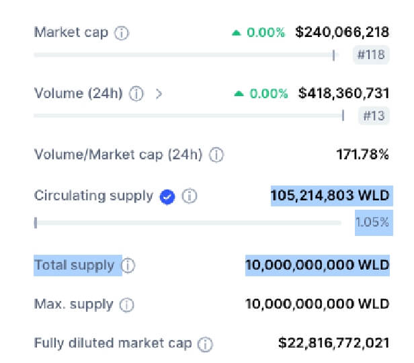Click the #13 volume rank badge
This screenshot has width=414, height=363.
374,116
